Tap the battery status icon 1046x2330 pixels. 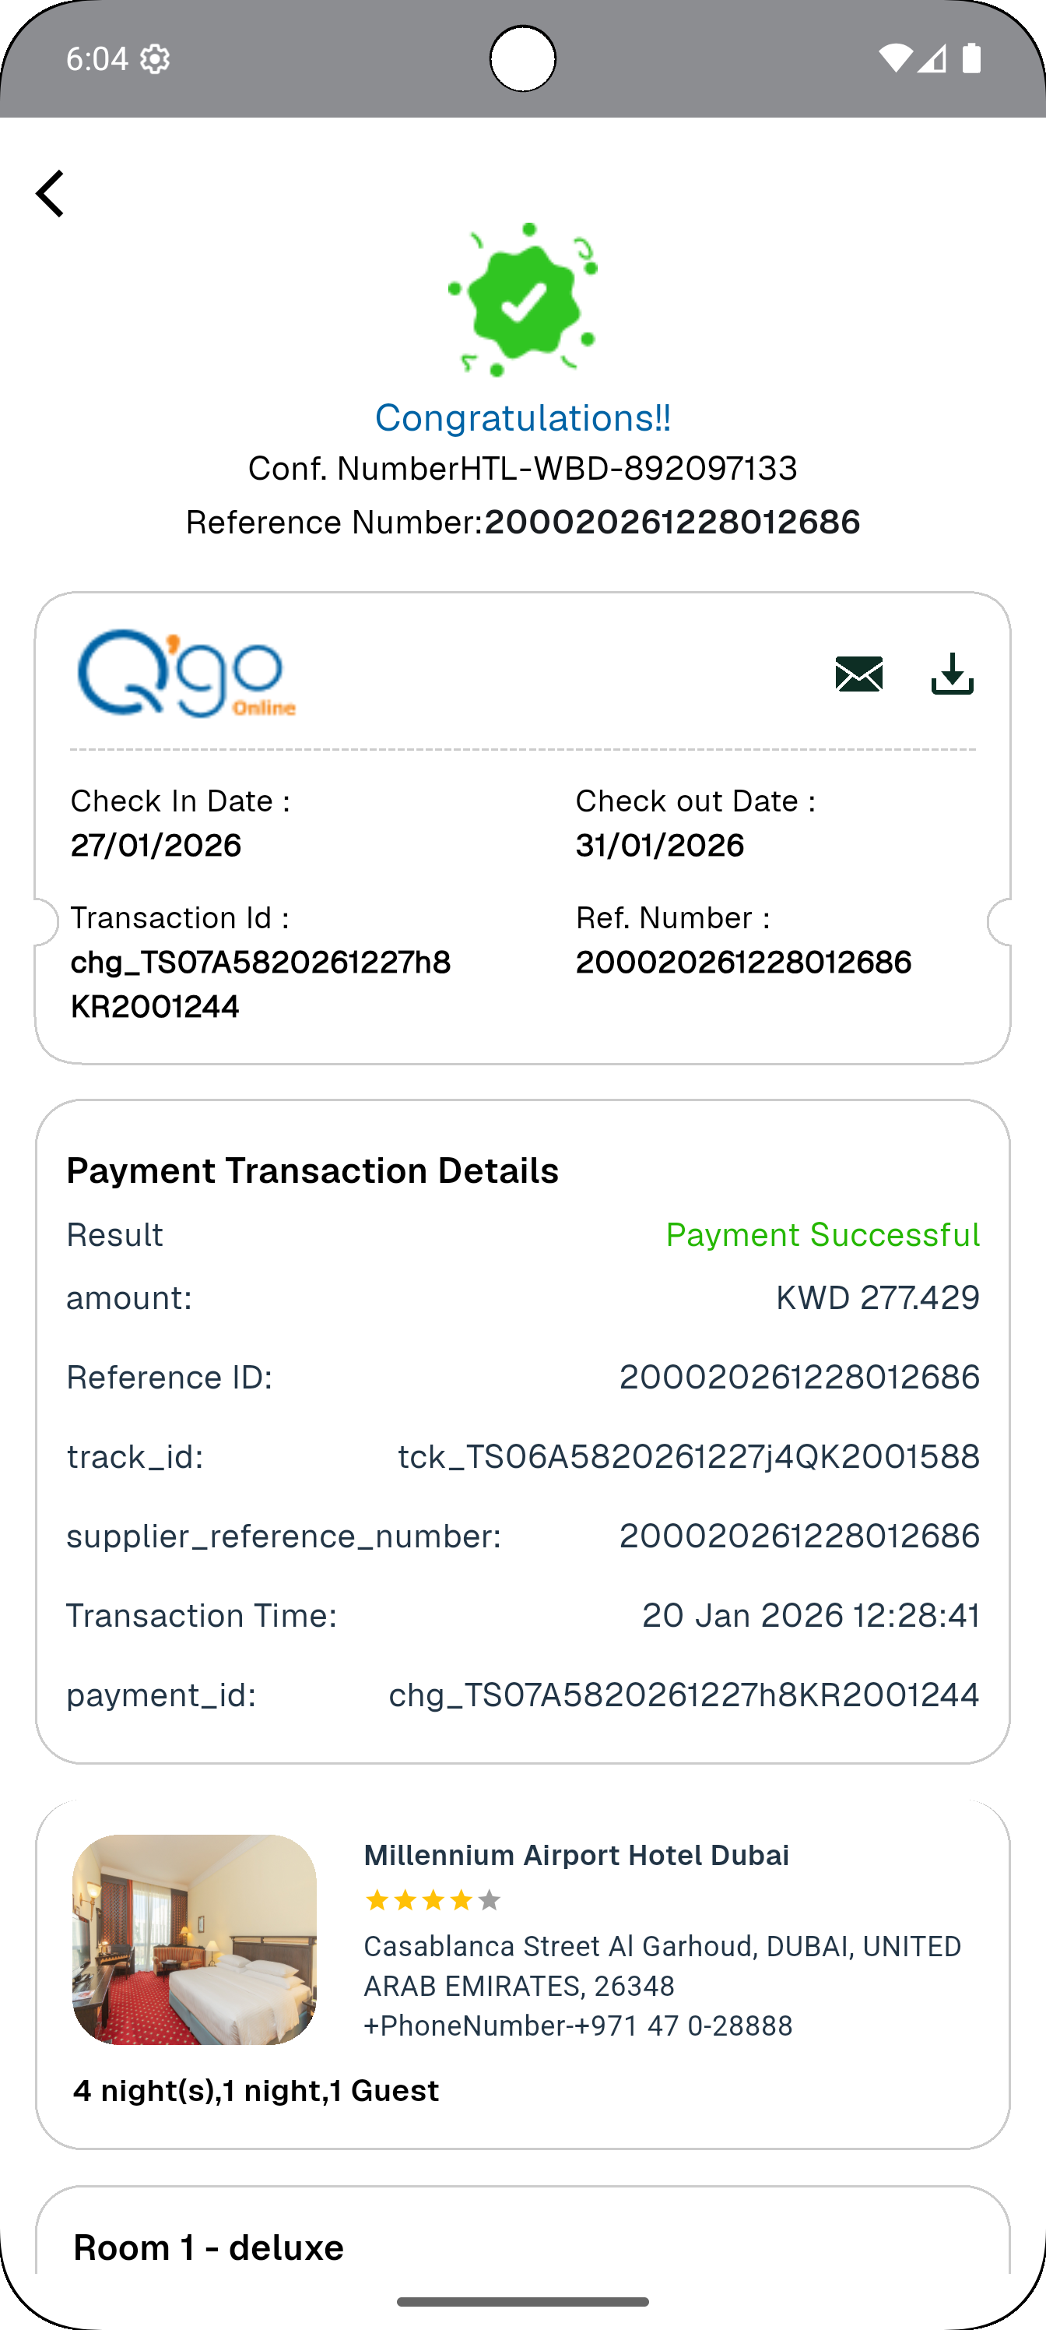tap(972, 58)
